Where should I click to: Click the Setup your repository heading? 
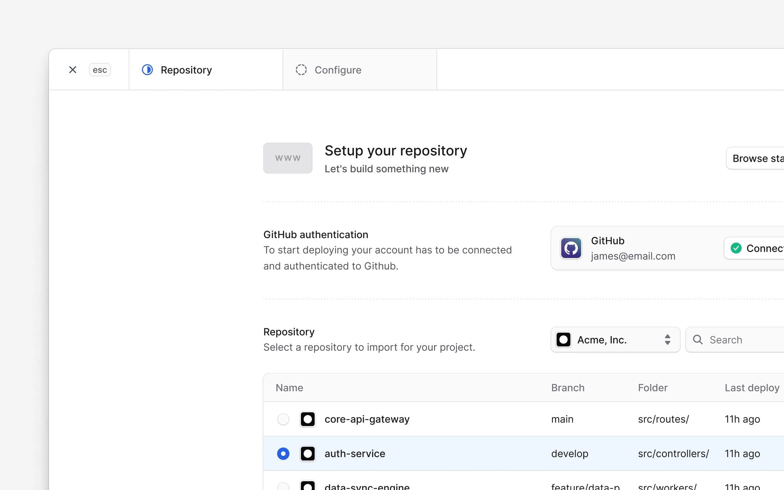coord(396,151)
